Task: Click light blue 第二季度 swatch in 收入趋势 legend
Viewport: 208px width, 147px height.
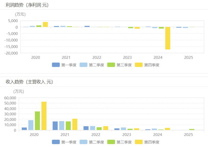Action: pyautogui.click(x=83, y=142)
